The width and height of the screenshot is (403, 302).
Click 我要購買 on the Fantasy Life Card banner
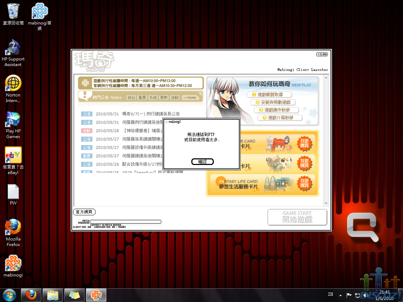[305, 183]
